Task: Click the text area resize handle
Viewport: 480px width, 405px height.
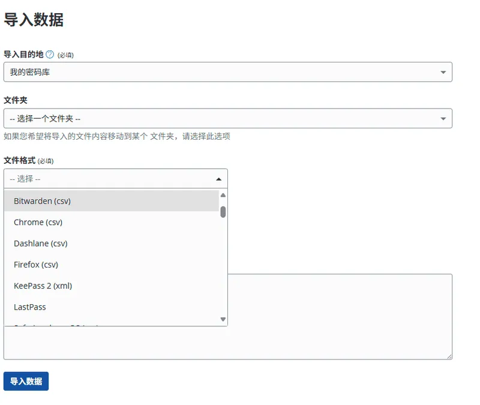Action: (449, 356)
